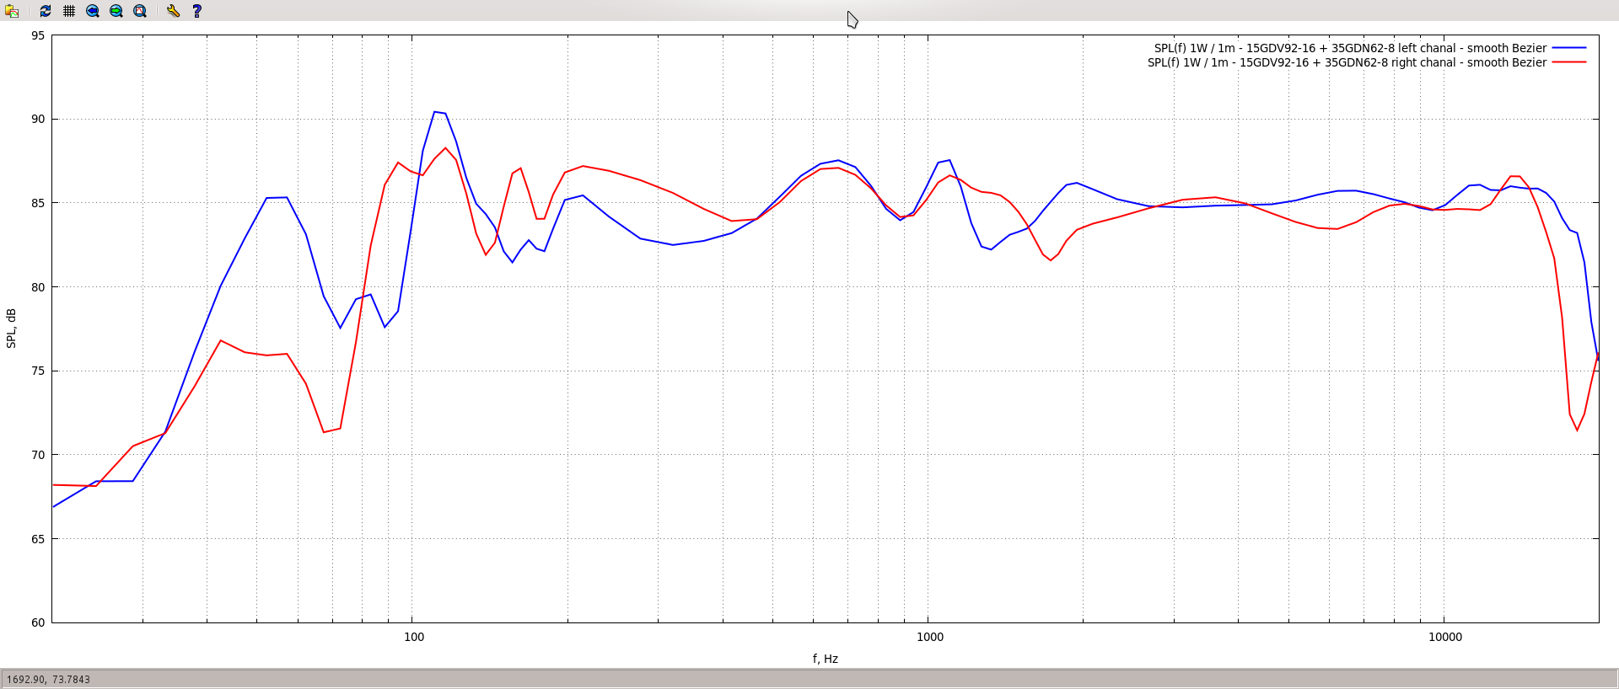Viewport: 1619px width, 689px height.
Task: Toggle the grid display icon
Action: pos(69,11)
